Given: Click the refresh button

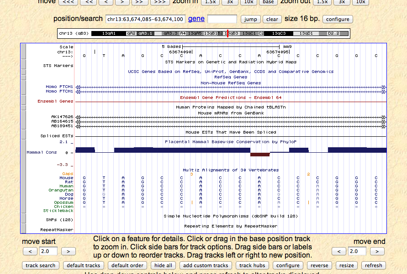Looking at the screenshot, I should [x=373, y=265].
